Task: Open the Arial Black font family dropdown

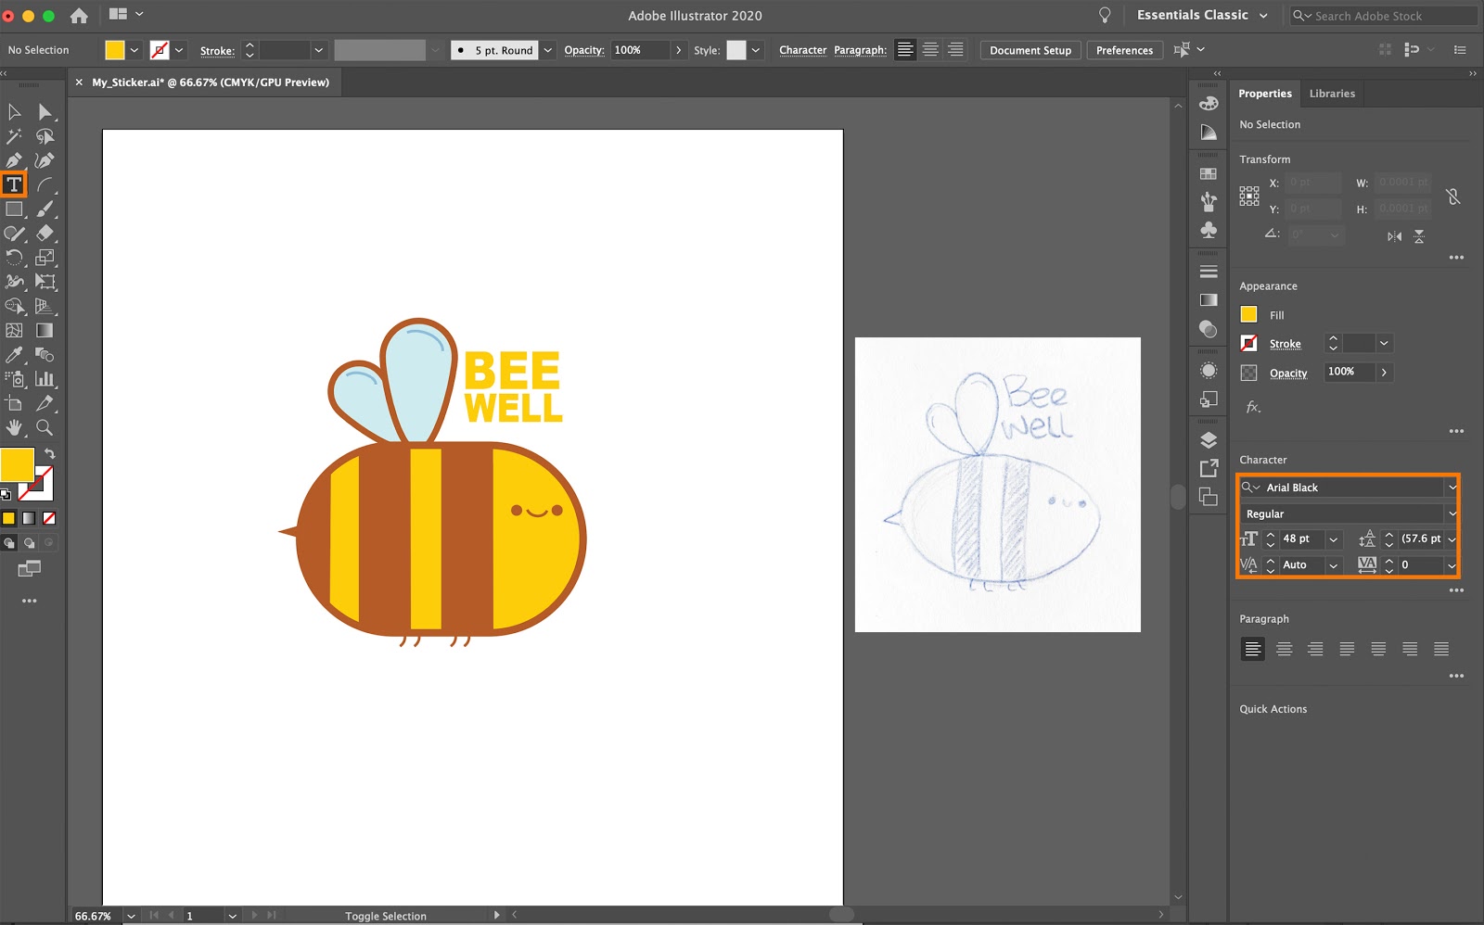Action: (1452, 487)
